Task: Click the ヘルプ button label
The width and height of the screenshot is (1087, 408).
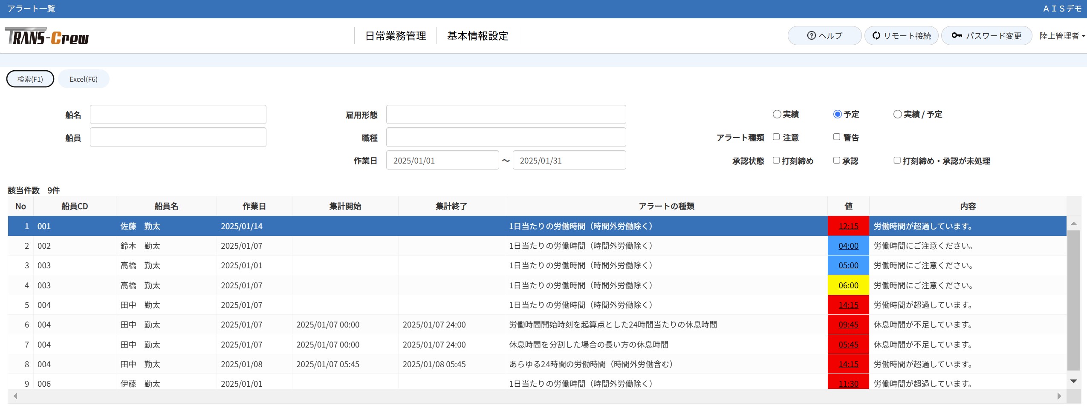Action: [x=830, y=36]
